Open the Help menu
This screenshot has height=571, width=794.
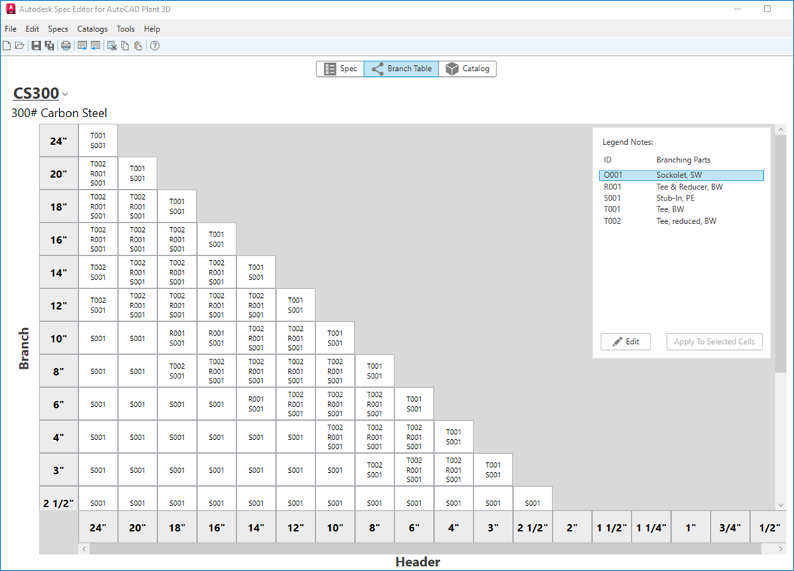point(152,29)
